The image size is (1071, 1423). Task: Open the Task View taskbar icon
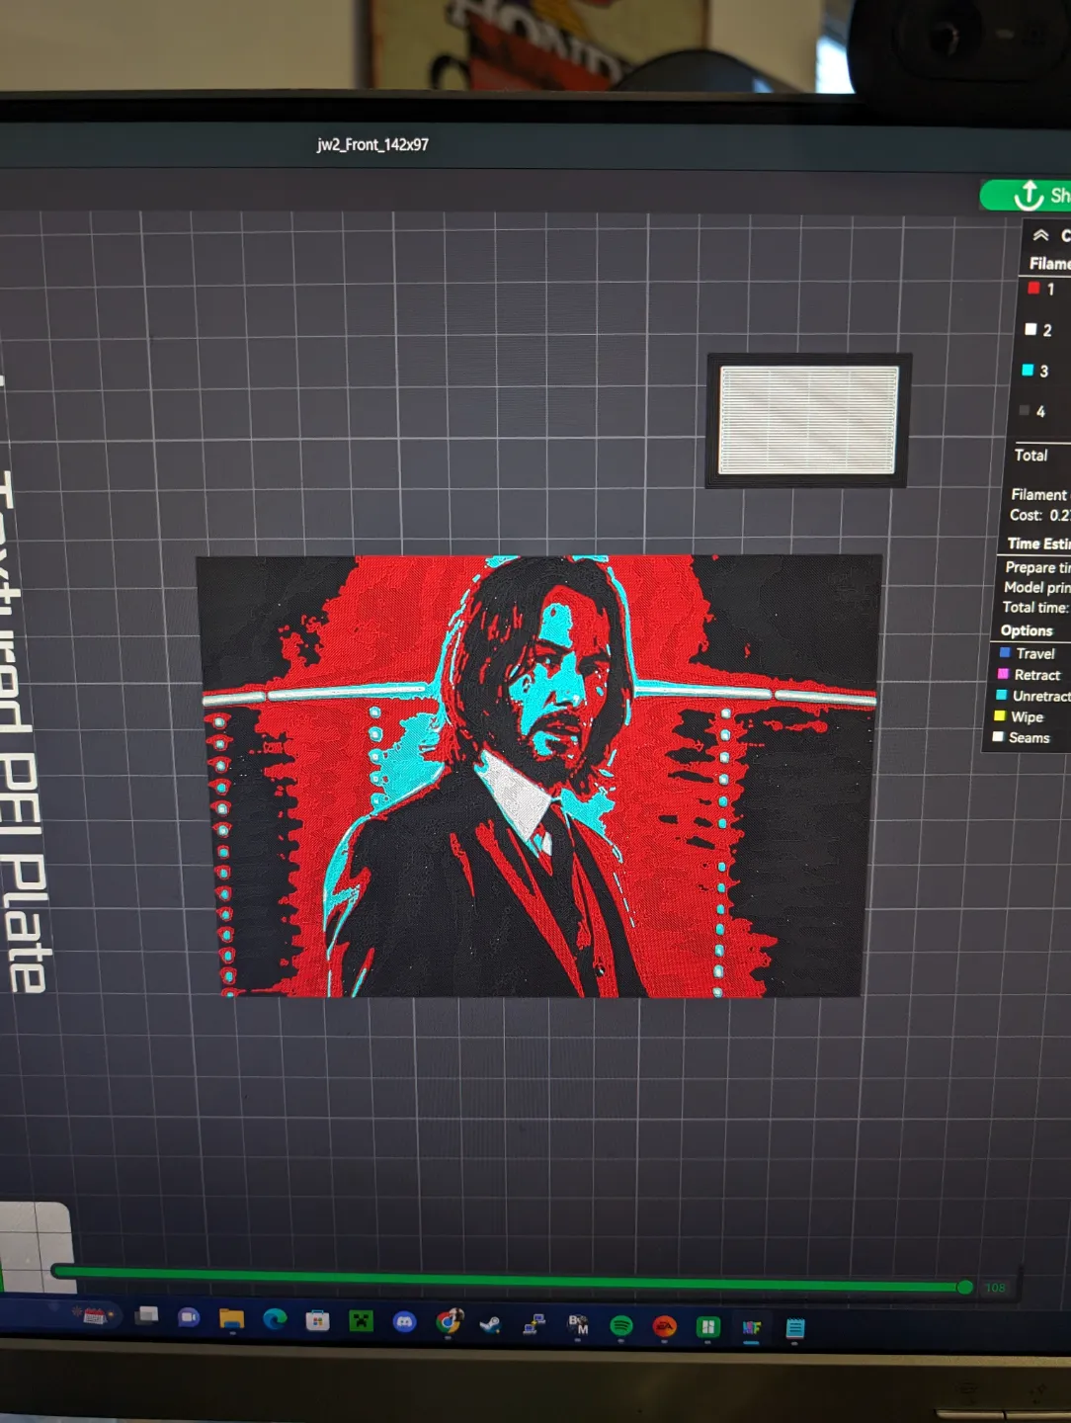pos(147,1314)
